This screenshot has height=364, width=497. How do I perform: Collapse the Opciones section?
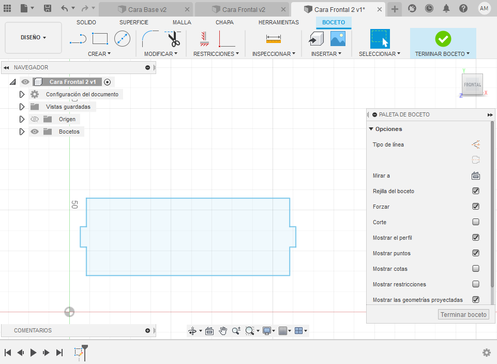click(371, 129)
